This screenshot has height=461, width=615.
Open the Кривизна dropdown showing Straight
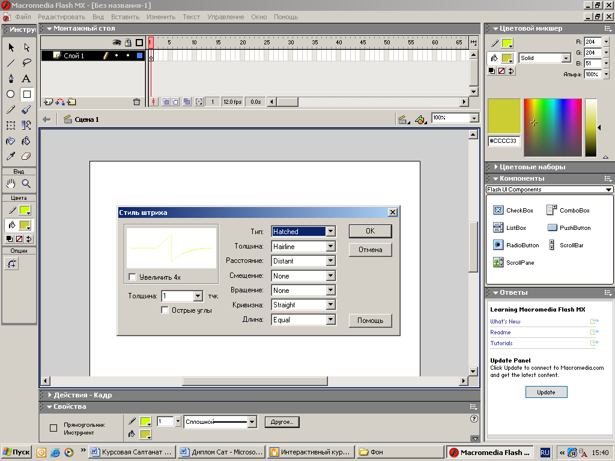point(303,304)
